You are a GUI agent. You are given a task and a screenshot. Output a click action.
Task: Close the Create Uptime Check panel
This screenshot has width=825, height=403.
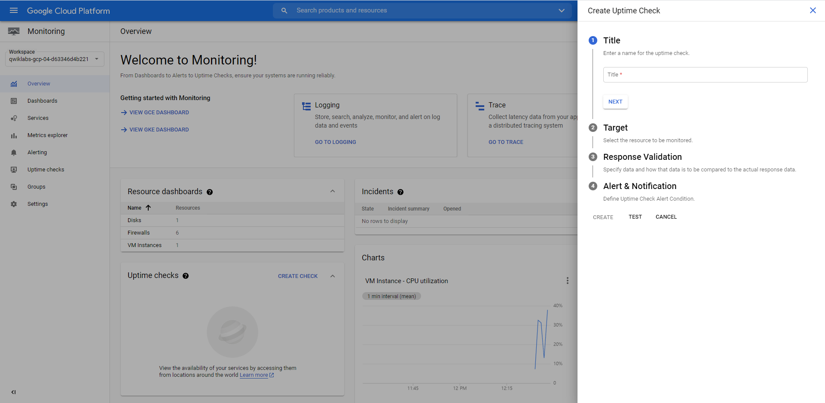point(813,10)
